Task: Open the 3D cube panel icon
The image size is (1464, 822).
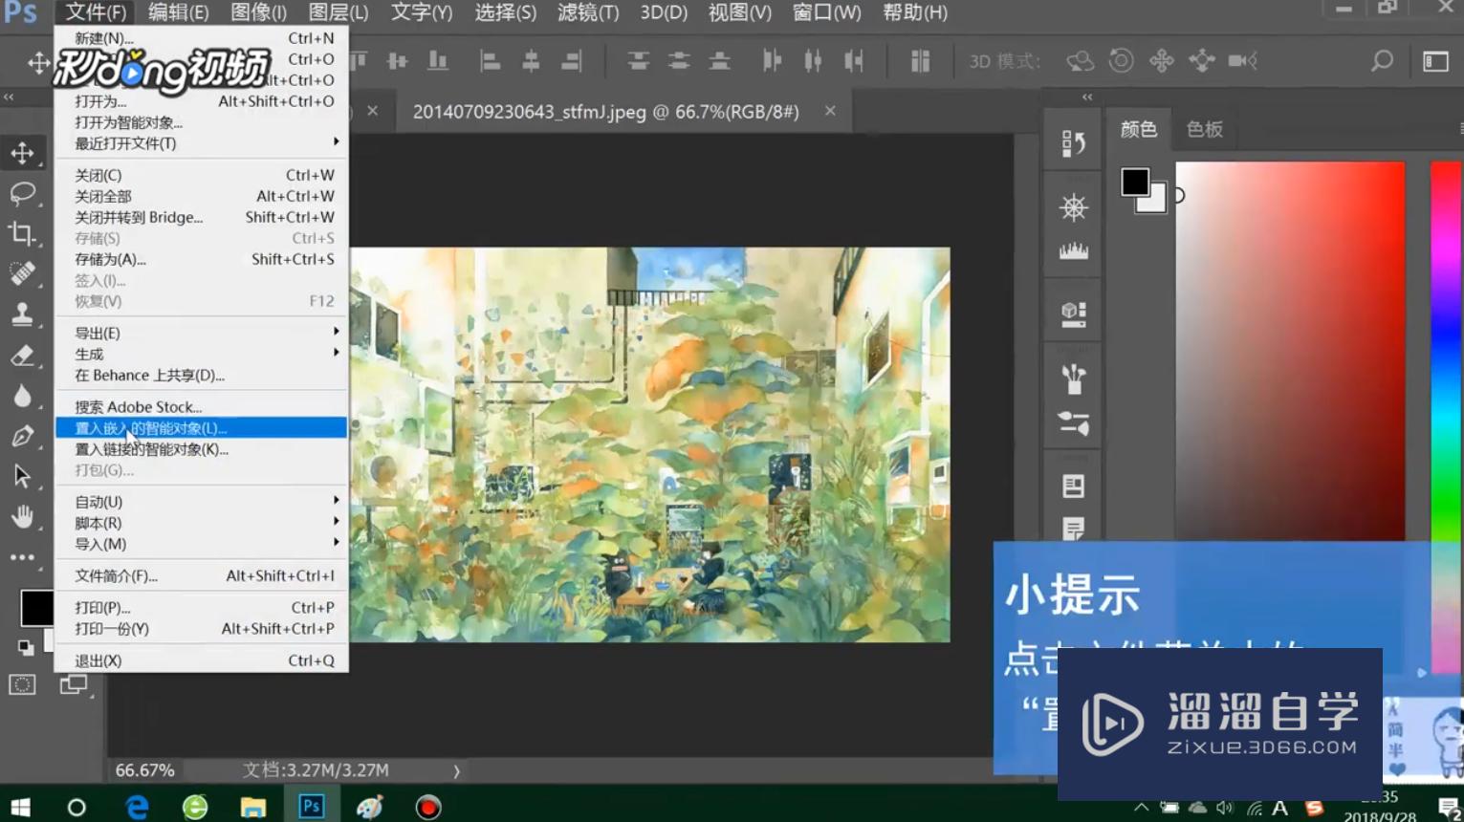Action: (1073, 314)
